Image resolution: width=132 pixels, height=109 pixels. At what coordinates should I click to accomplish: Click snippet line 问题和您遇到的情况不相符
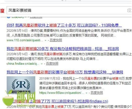[53, 59]
